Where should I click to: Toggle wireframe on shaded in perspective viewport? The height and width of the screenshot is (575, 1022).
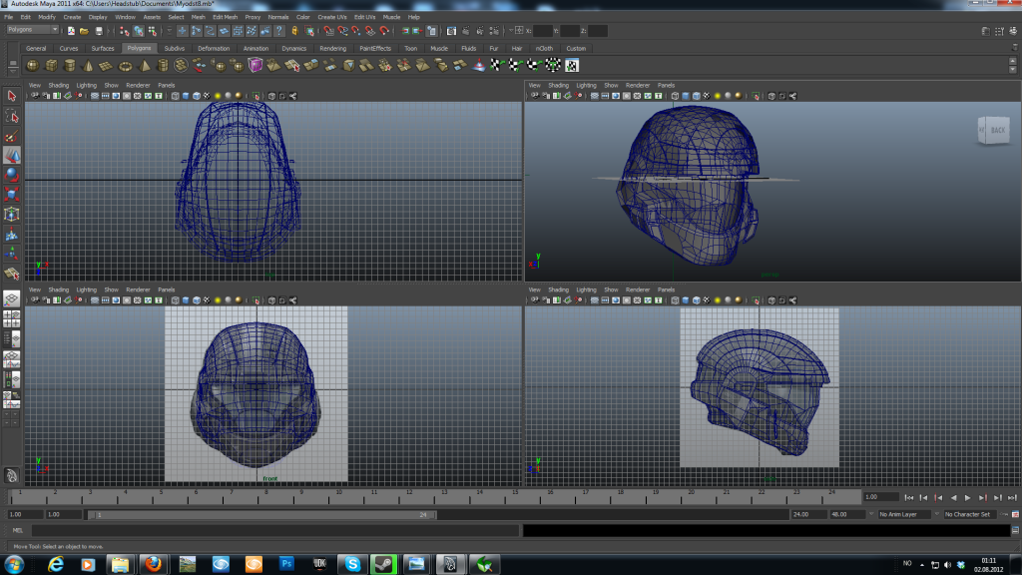696,96
